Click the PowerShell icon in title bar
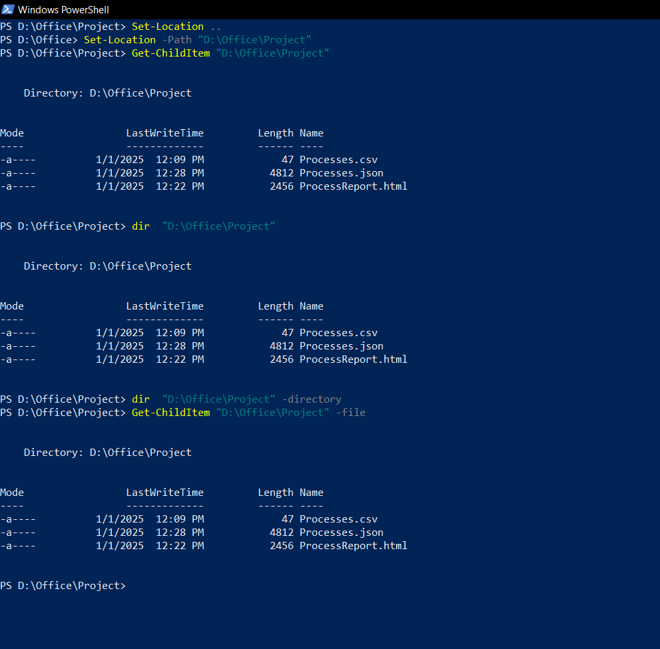Screen dimensions: 660x649 pyautogui.click(x=7, y=9)
